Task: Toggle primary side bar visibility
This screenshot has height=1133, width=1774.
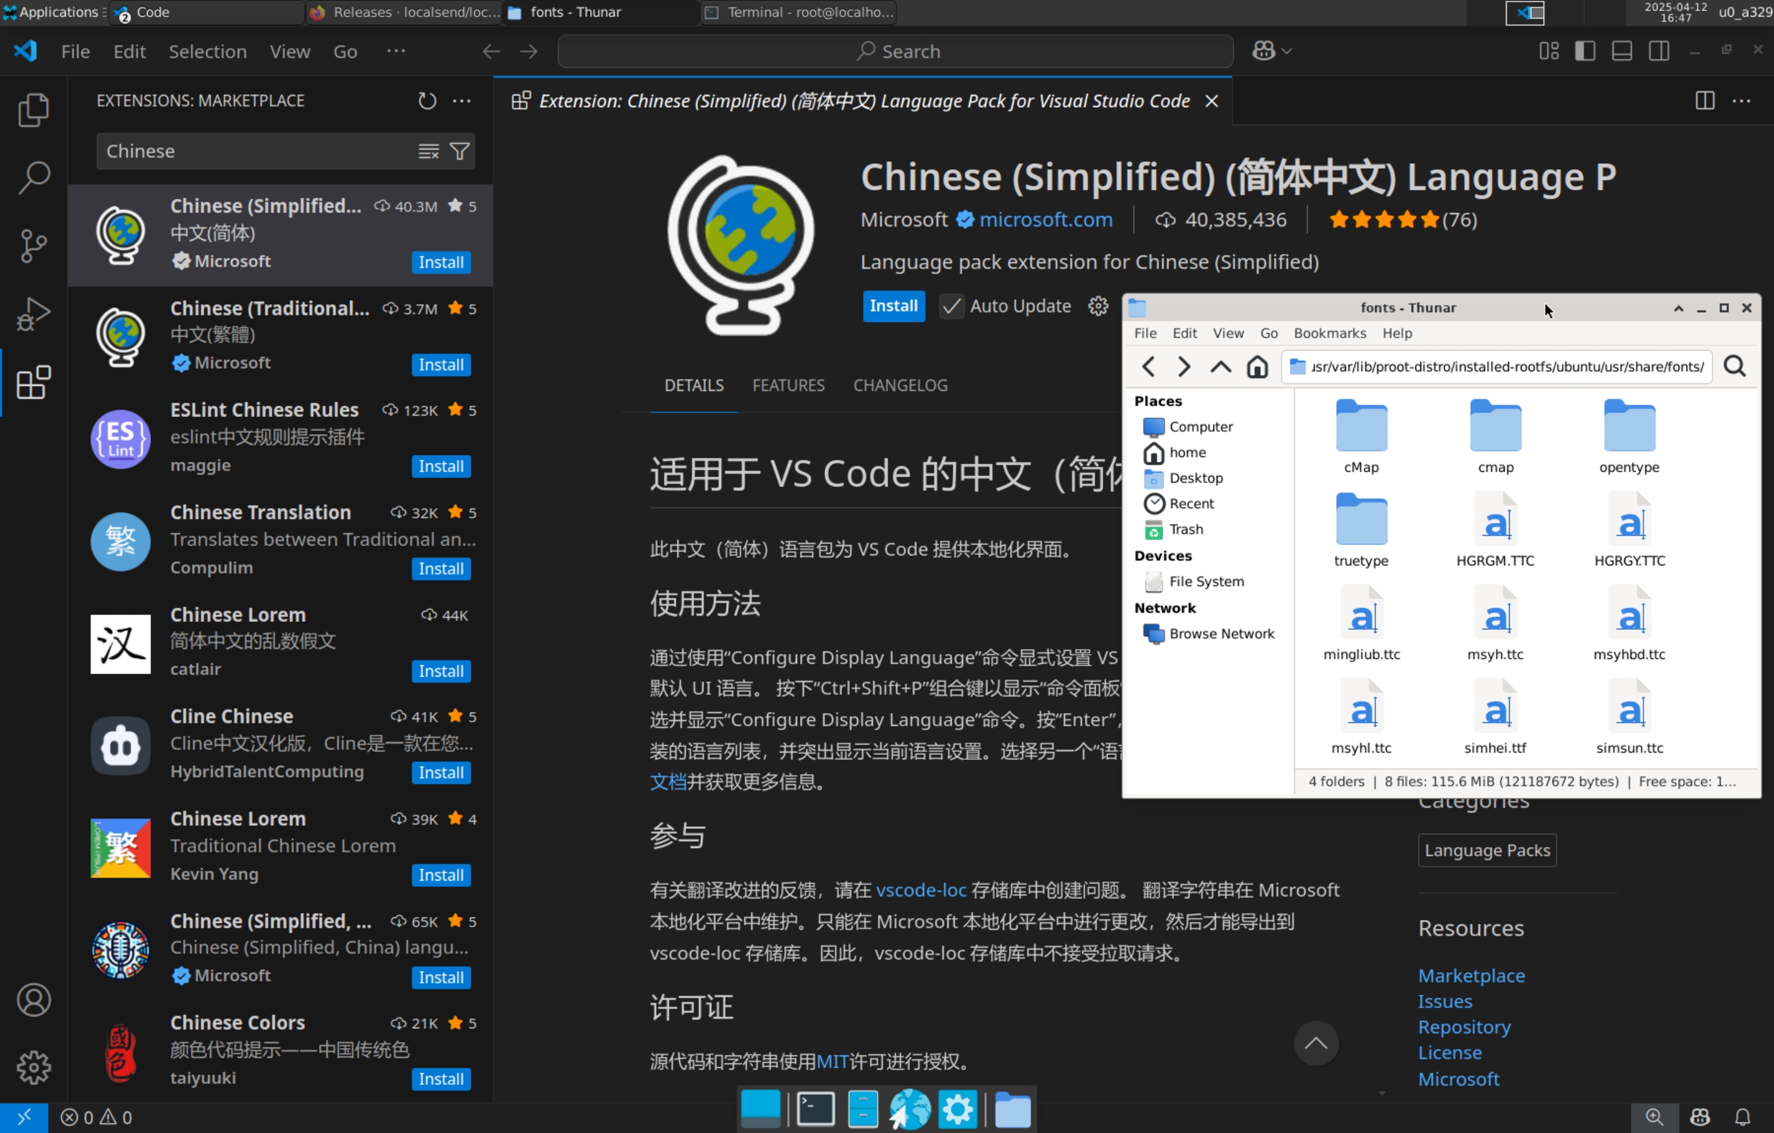Action: (1586, 51)
